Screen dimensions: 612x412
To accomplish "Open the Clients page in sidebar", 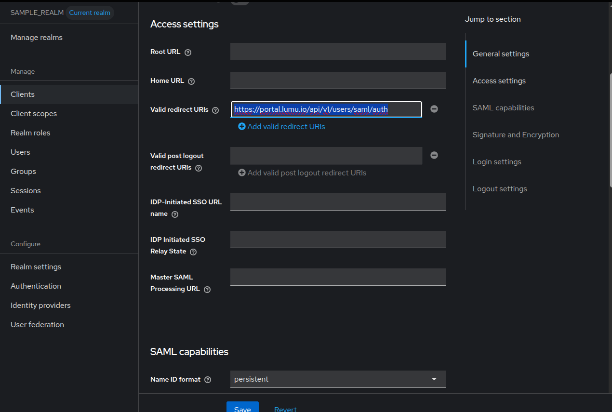I will 23,94.
